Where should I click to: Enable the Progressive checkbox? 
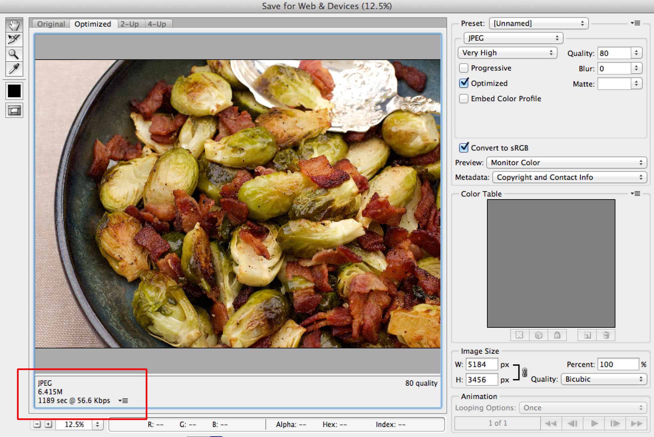[463, 68]
